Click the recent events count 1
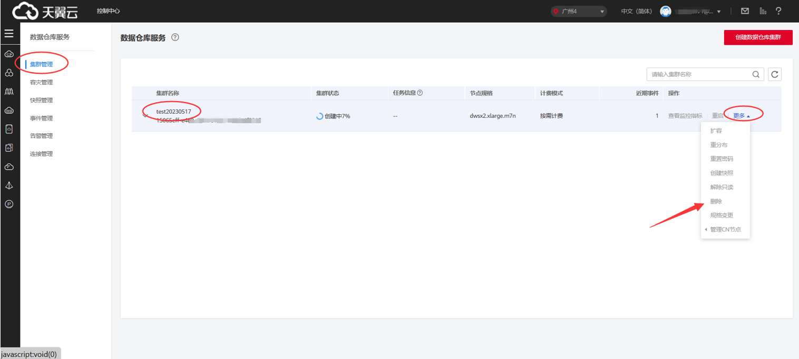This screenshot has width=799, height=359. (x=657, y=116)
